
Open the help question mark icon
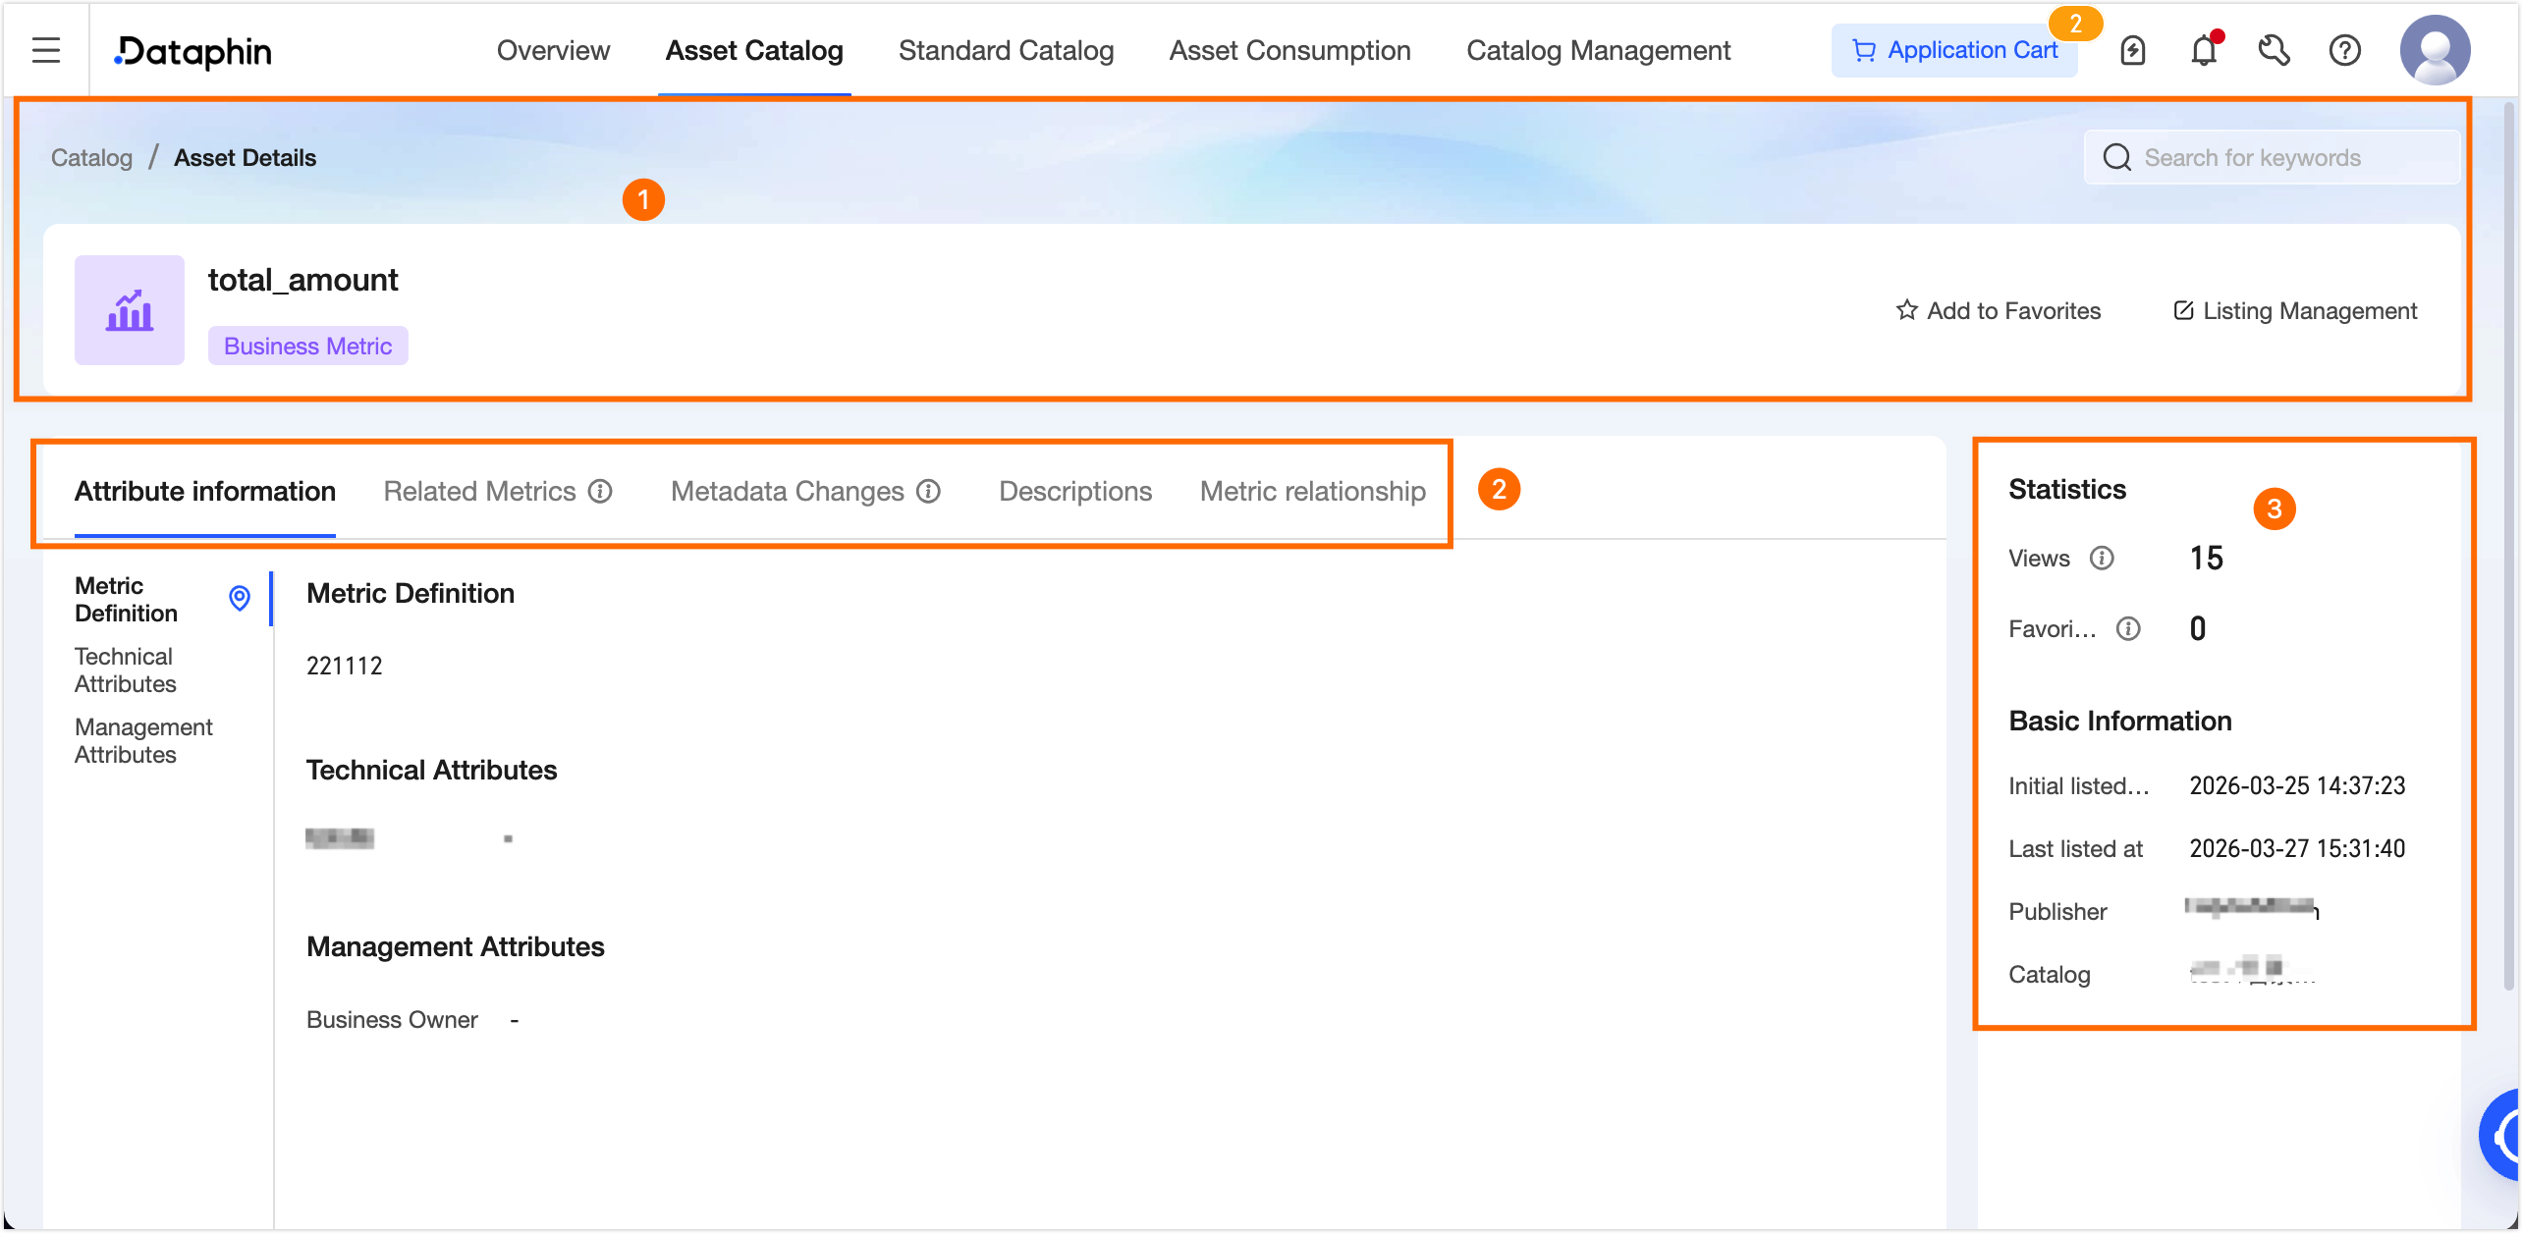tap(2344, 50)
